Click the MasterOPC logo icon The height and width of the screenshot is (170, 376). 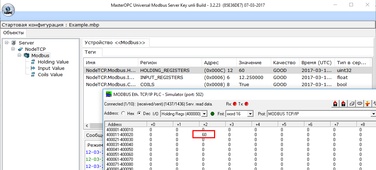(8, 10)
